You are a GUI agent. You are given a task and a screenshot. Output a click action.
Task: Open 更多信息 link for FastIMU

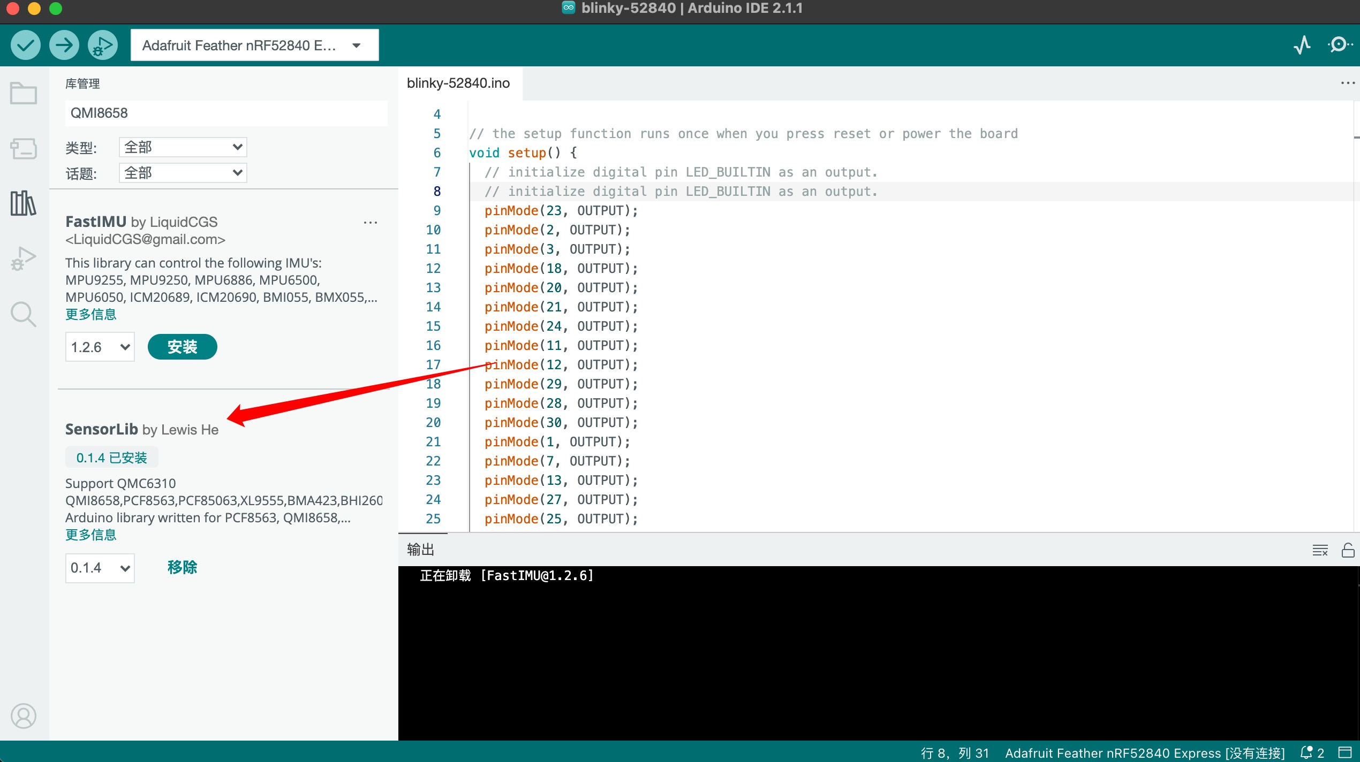tap(90, 315)
